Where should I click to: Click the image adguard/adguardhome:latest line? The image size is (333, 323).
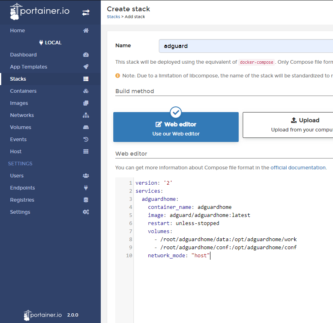pyautogui.click(x=199, y=215)
